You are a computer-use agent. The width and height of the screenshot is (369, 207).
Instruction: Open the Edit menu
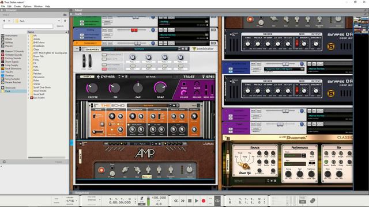coord(9,6)
